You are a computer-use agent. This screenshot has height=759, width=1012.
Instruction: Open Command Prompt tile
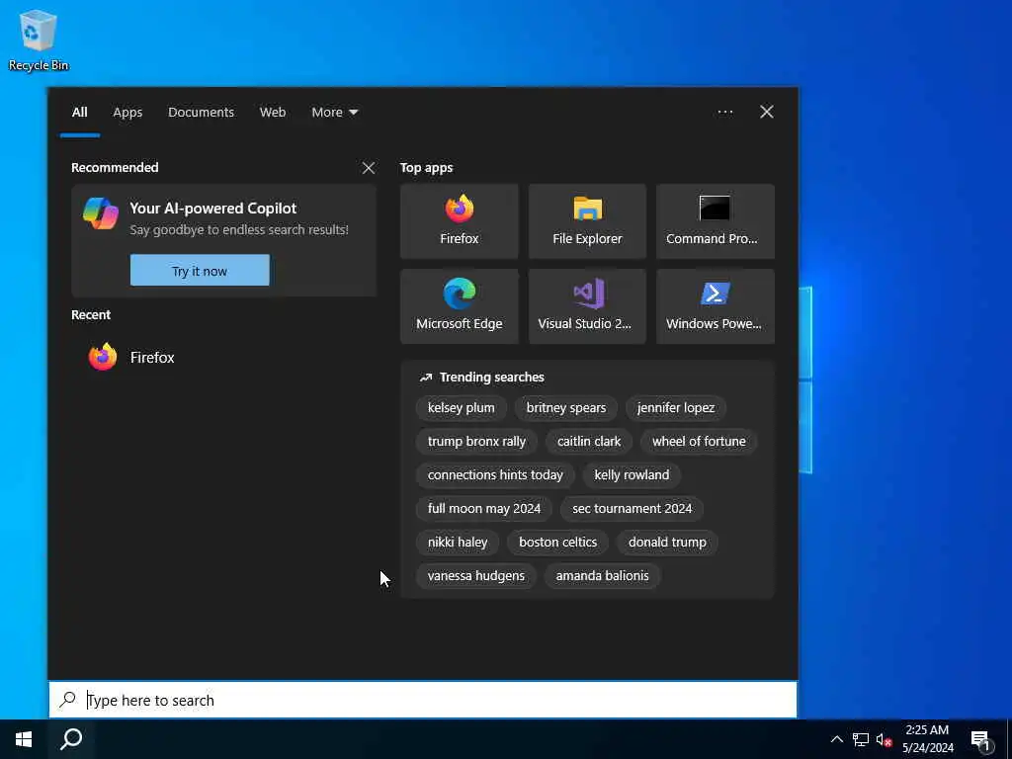click(x=716, y=221)
